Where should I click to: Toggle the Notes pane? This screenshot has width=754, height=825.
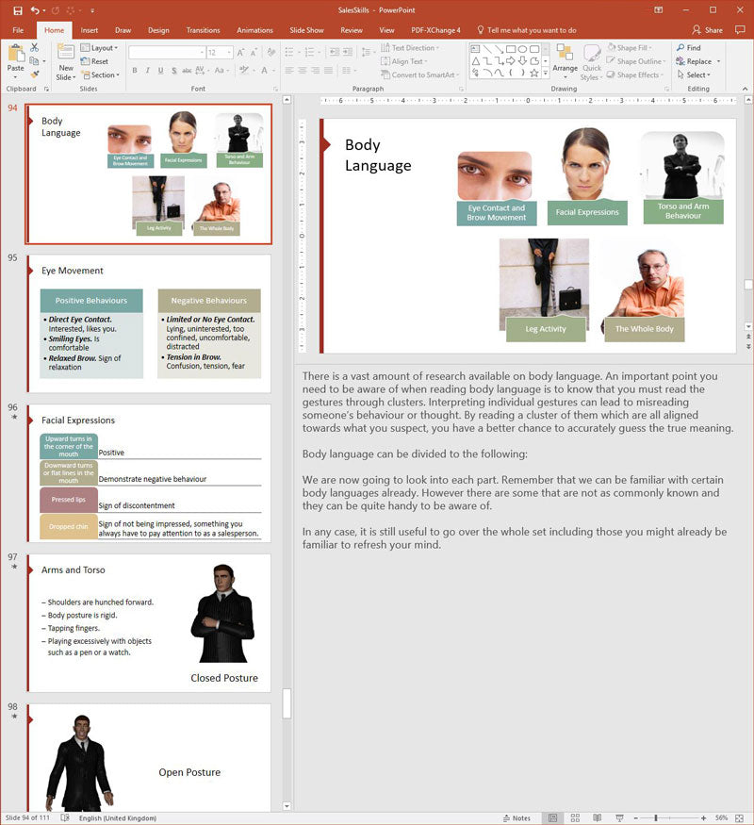click(x=516, y=817)
